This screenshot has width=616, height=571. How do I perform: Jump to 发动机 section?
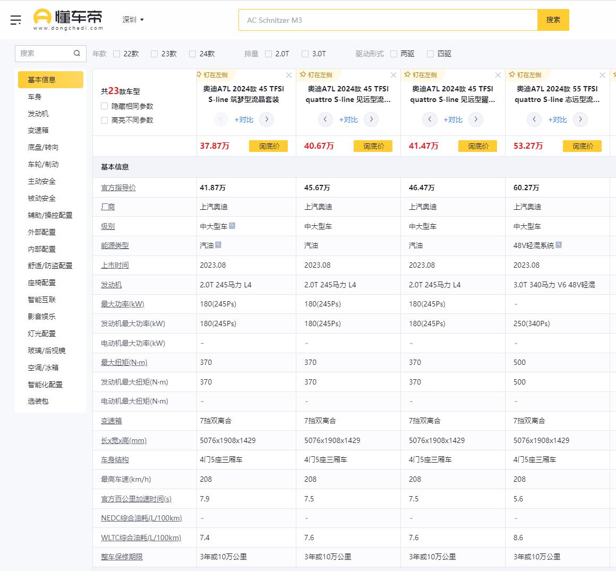pos(38,114)
